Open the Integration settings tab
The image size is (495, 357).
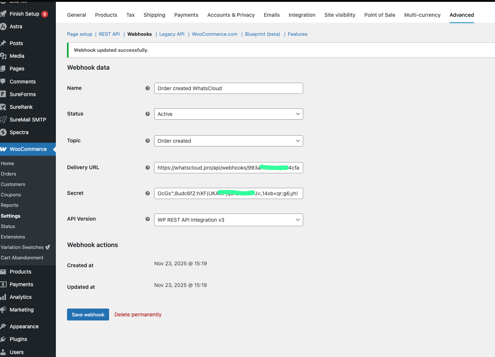302,15
